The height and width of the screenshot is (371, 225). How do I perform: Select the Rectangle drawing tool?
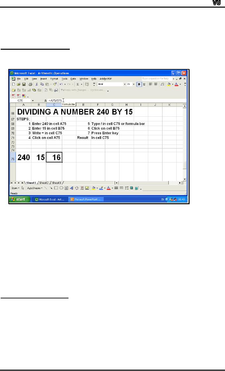pyautogui.click(x=56, y=188)
